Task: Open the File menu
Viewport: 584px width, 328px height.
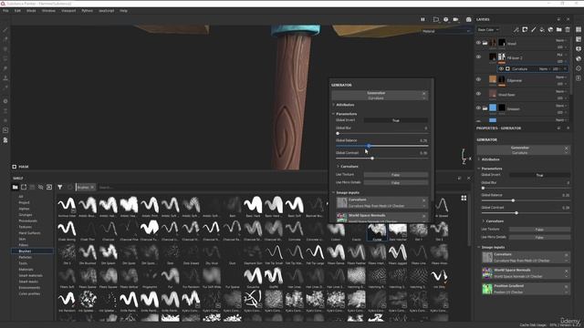Action: (5, 11)
